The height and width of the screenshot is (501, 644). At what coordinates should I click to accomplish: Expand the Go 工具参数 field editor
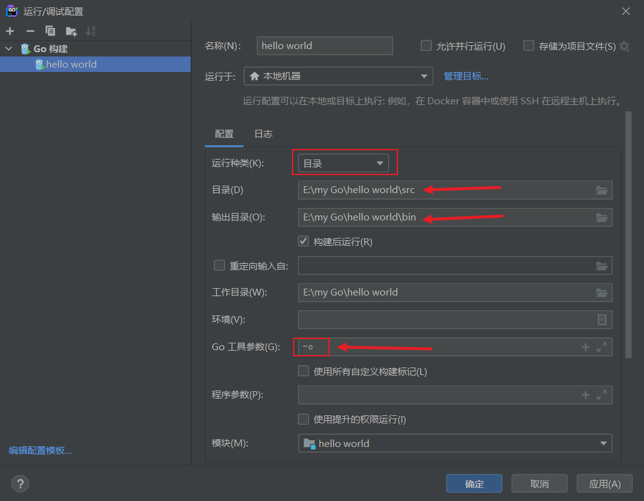pos(601,346)
